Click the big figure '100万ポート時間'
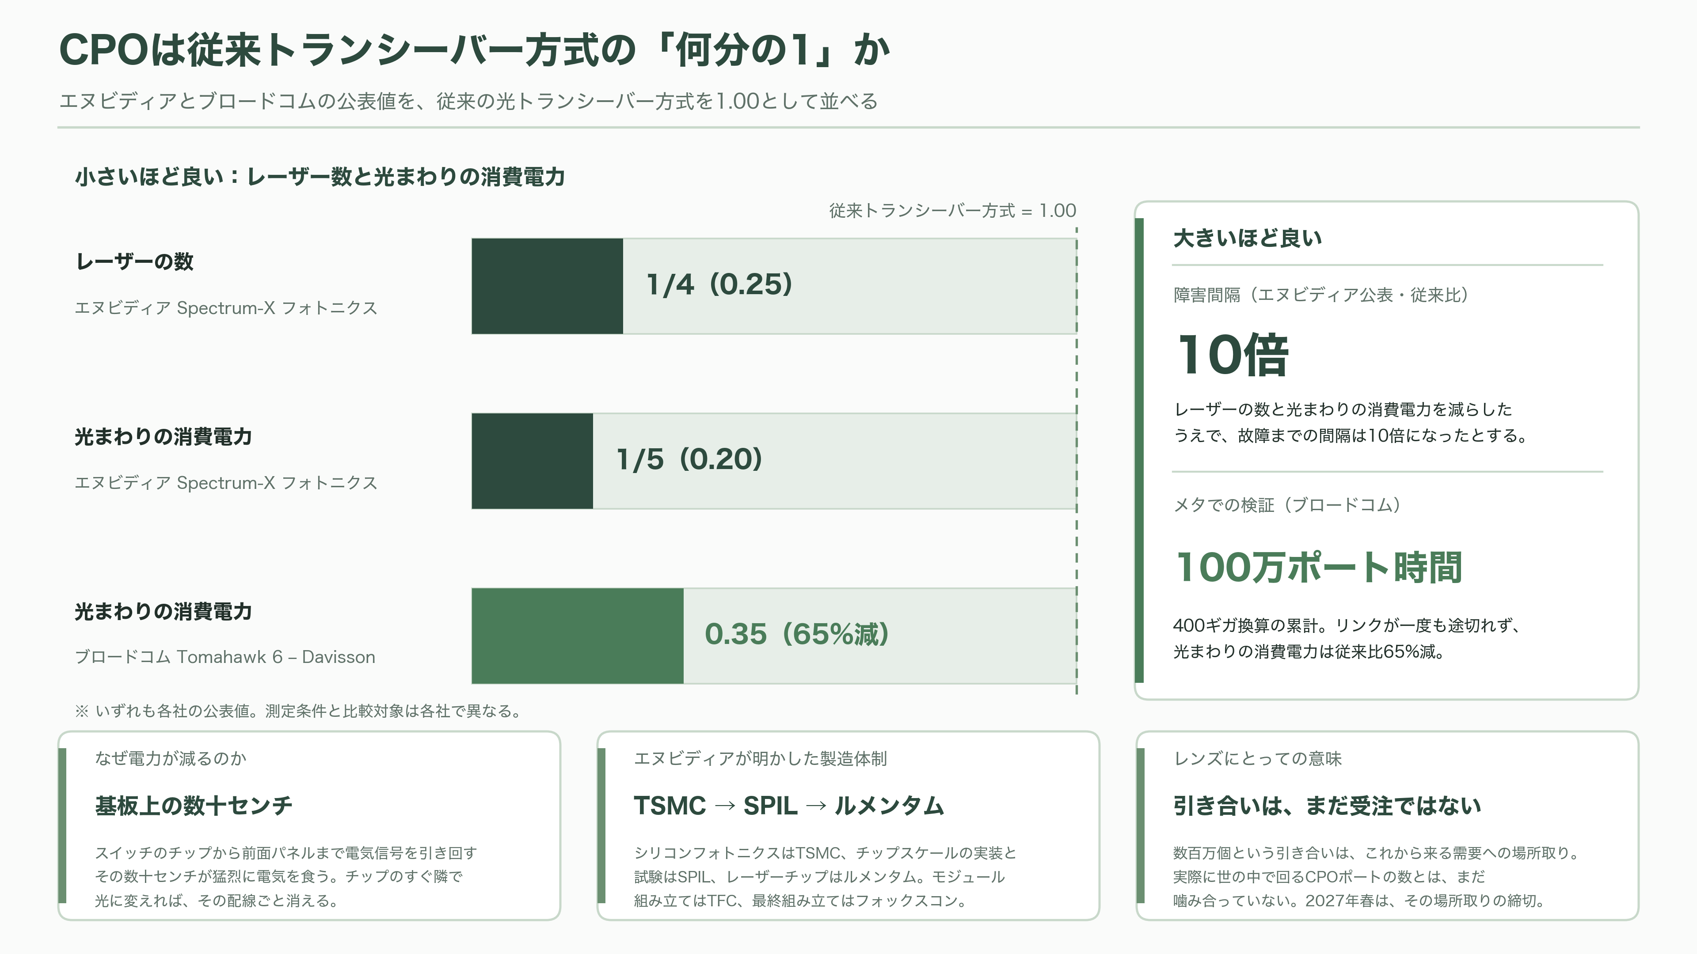Screen dimensions: 1697x954 1319,567
